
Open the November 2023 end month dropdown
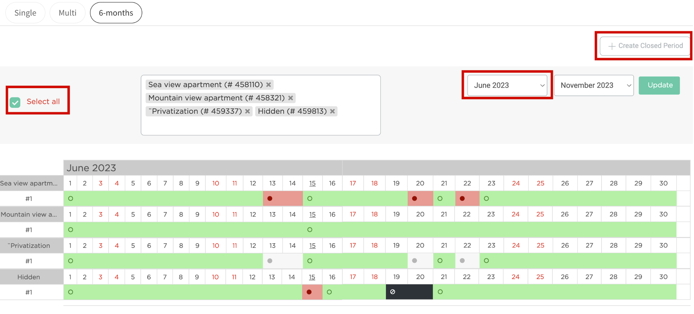pos(594,85)
